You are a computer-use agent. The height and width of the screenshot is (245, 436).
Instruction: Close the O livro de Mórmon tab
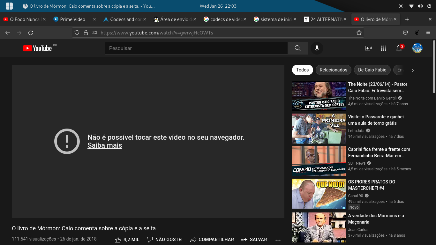pos(395,19)
